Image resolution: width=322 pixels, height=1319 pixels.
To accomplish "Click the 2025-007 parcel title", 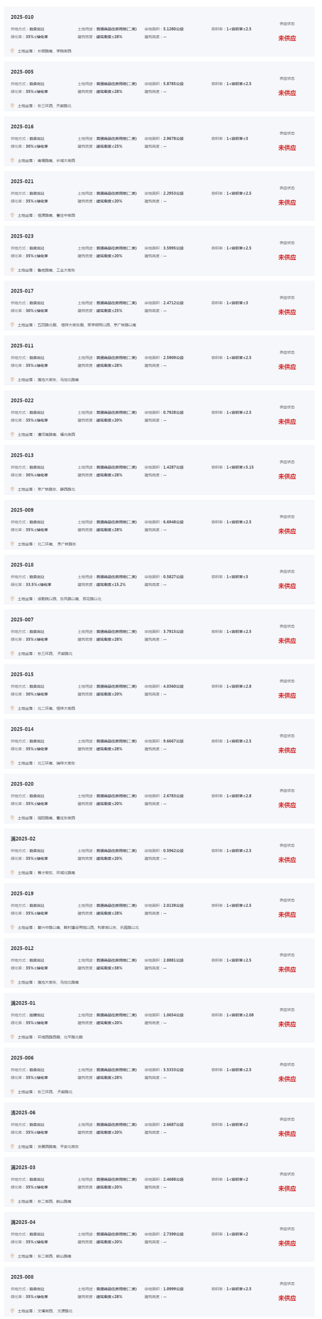I will coord(22,619).
